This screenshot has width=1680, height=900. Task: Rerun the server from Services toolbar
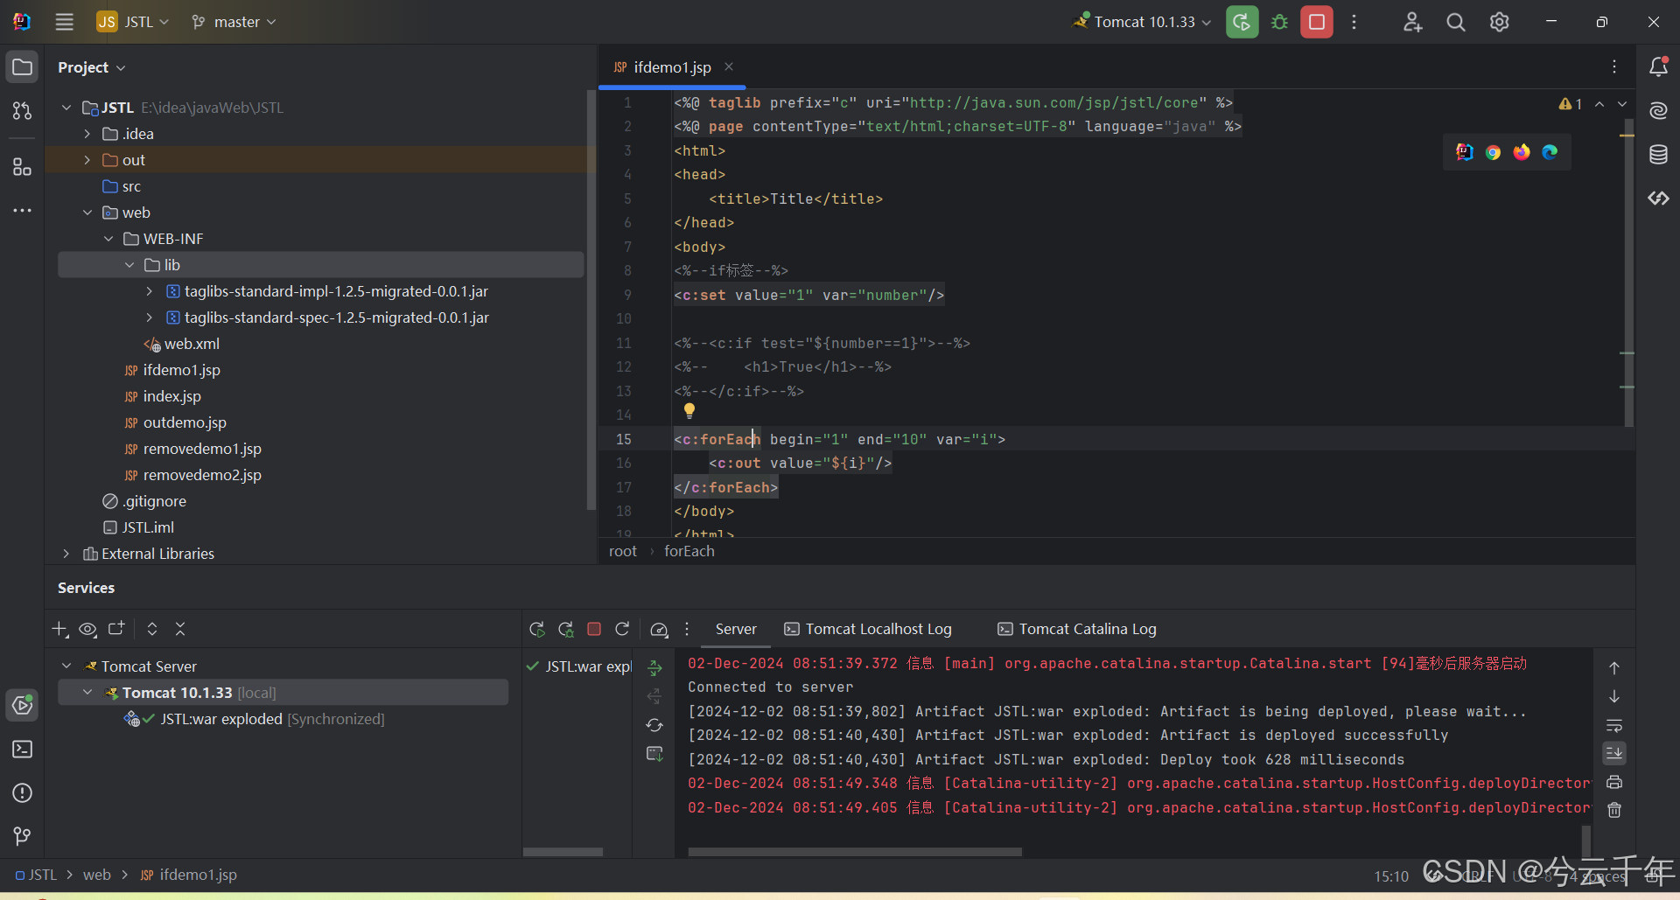(537, 629)
